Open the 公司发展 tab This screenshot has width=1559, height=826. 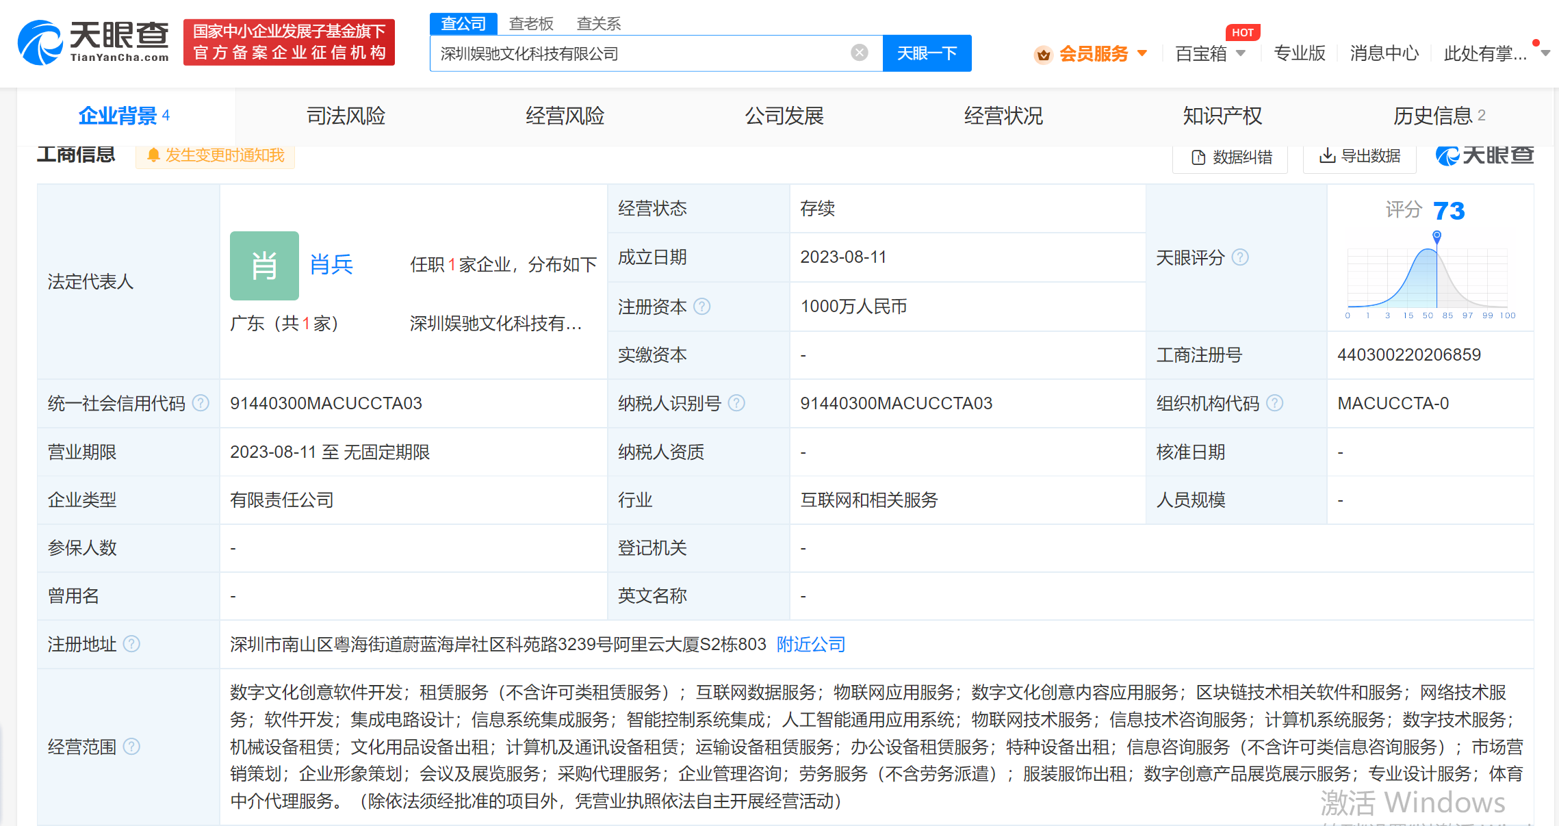784,116
